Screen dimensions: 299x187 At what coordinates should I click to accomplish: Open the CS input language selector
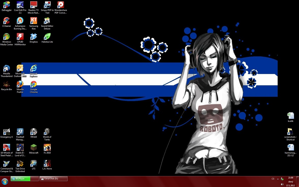(x=273, y=179)
